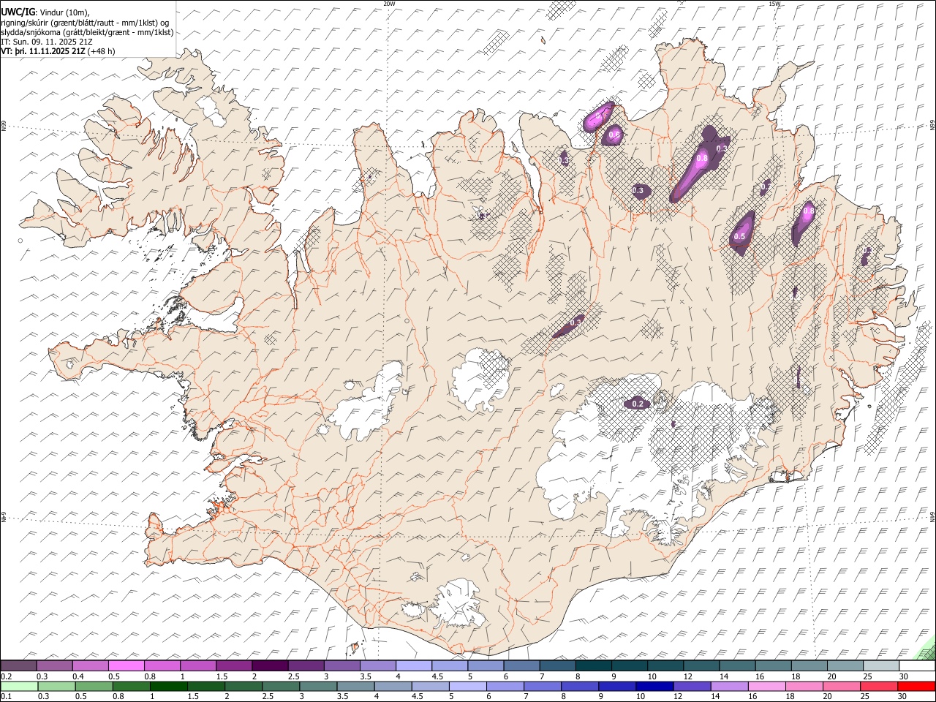Viewport: 936px width, 702px height.
Task: Click the 'VT: þri. 11.11.2025 21Z' valid time line
Action: click(42, 51)
